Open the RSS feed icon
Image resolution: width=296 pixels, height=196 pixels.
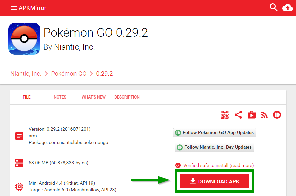click(x=264, y=115)
